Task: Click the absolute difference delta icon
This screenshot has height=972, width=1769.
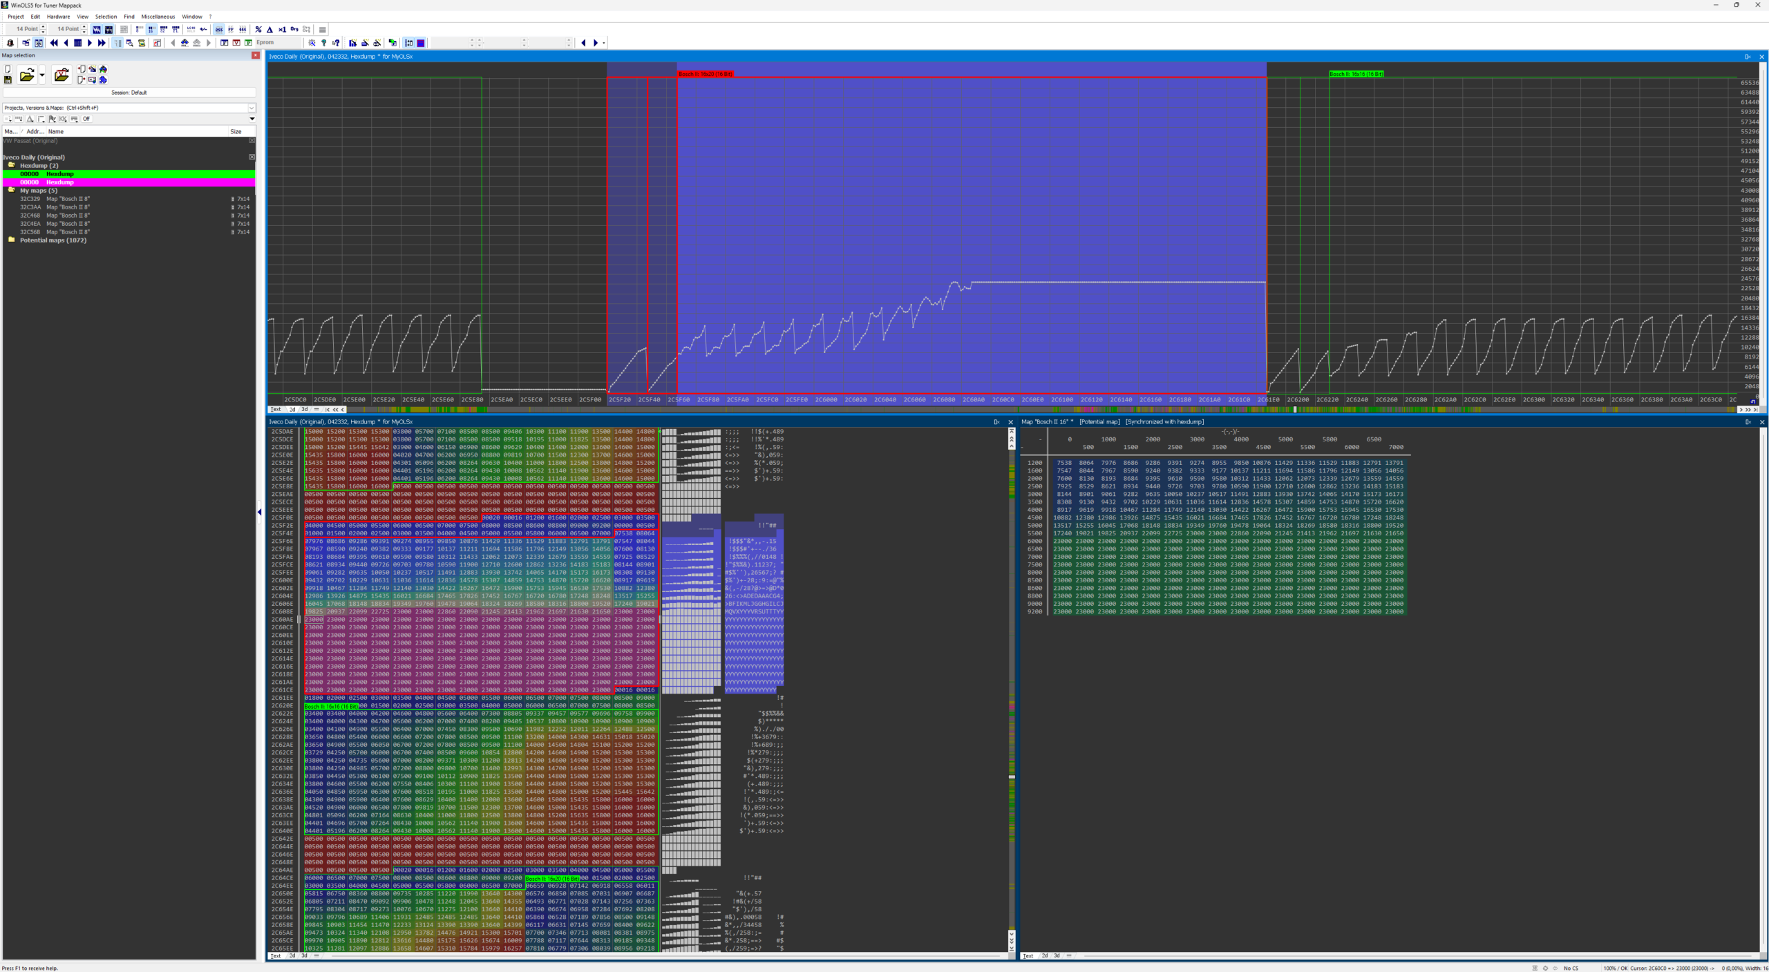Action: click(x=269, y=30)
